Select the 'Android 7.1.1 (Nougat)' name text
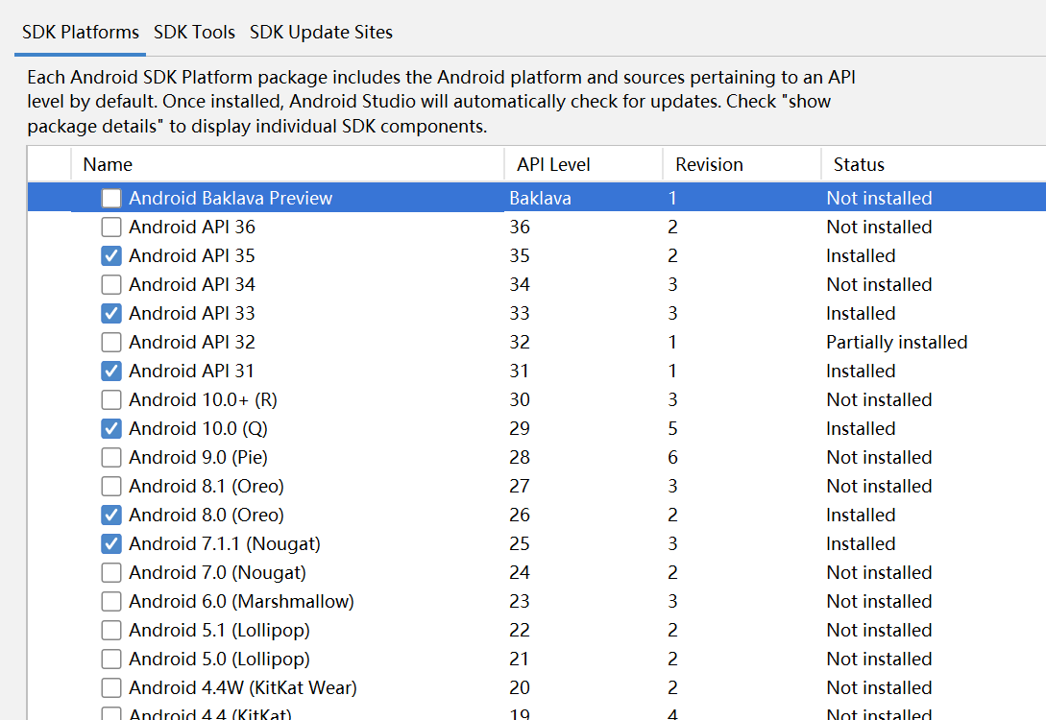 [225, 544]
